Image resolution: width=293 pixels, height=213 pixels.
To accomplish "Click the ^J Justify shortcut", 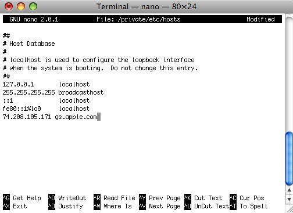I will coord(66,206).
